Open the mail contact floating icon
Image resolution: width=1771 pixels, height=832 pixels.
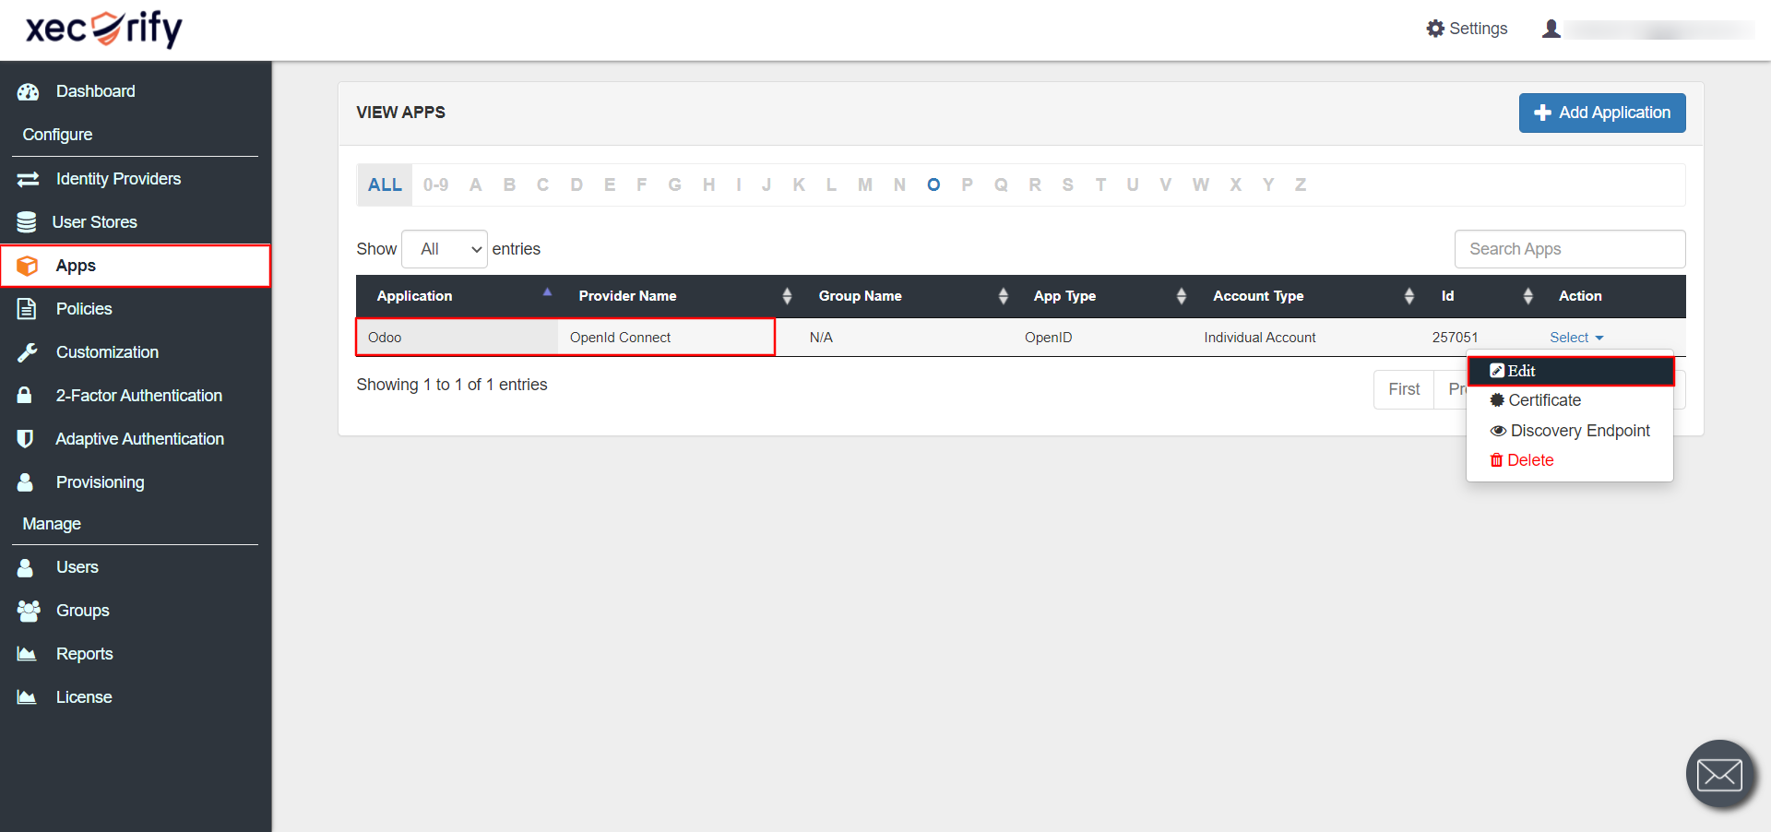click(x=1719, y=774)
